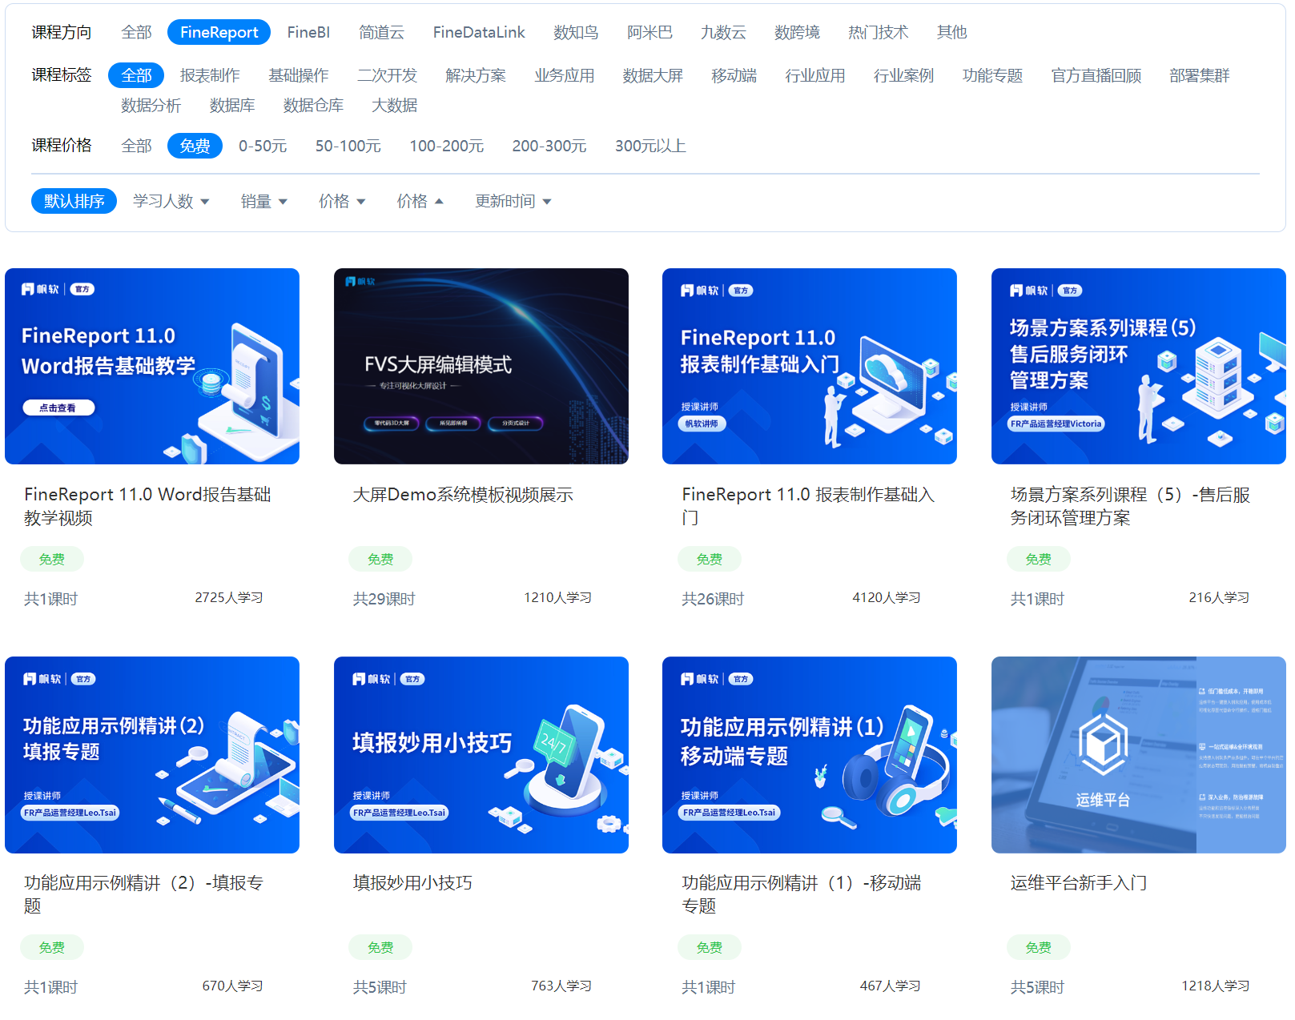
Task: Click the 4120人学习 count text
Action: 886,598
